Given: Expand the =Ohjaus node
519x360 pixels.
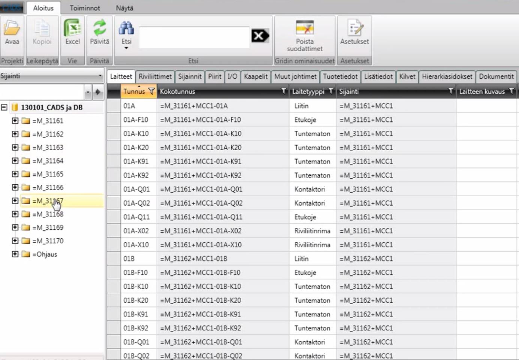Looking at the screenshot, I should (x=15, y=254).
